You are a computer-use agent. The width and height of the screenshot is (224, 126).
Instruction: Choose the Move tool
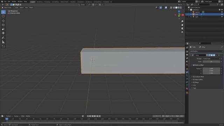[x=3, y=21]
